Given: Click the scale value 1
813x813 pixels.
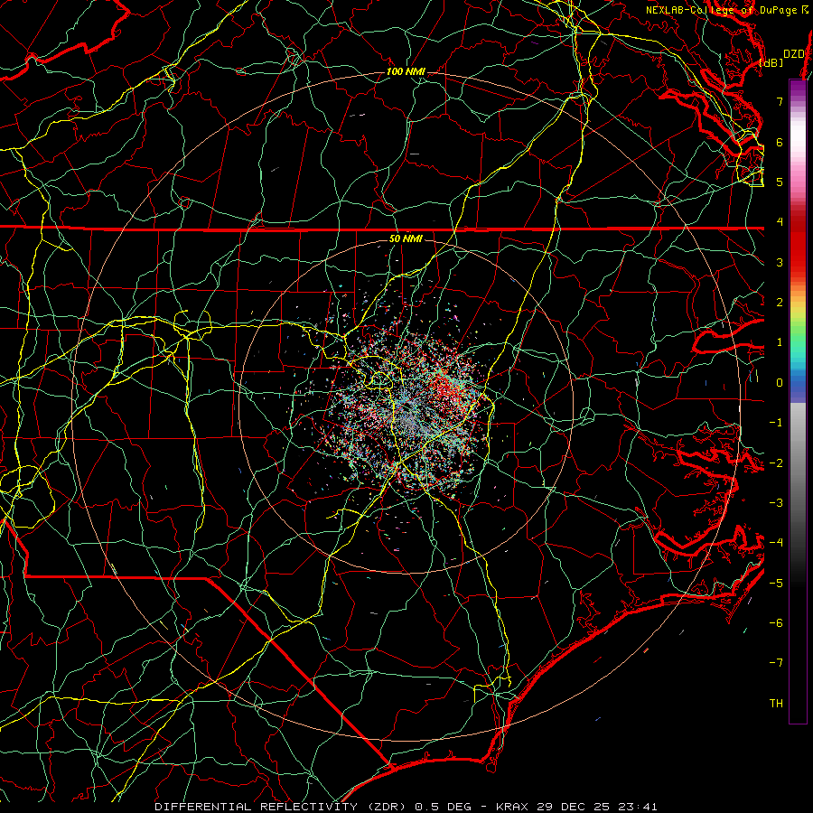Looking at the screenshot, I should click(780, 342).
